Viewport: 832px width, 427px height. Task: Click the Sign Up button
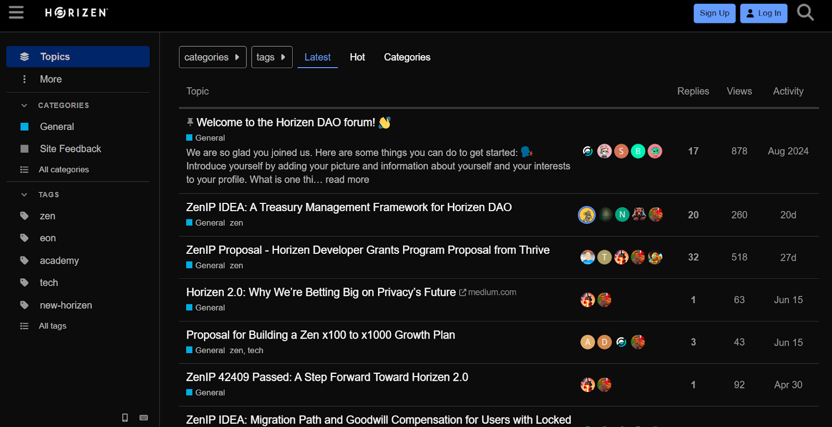point(714,14)
